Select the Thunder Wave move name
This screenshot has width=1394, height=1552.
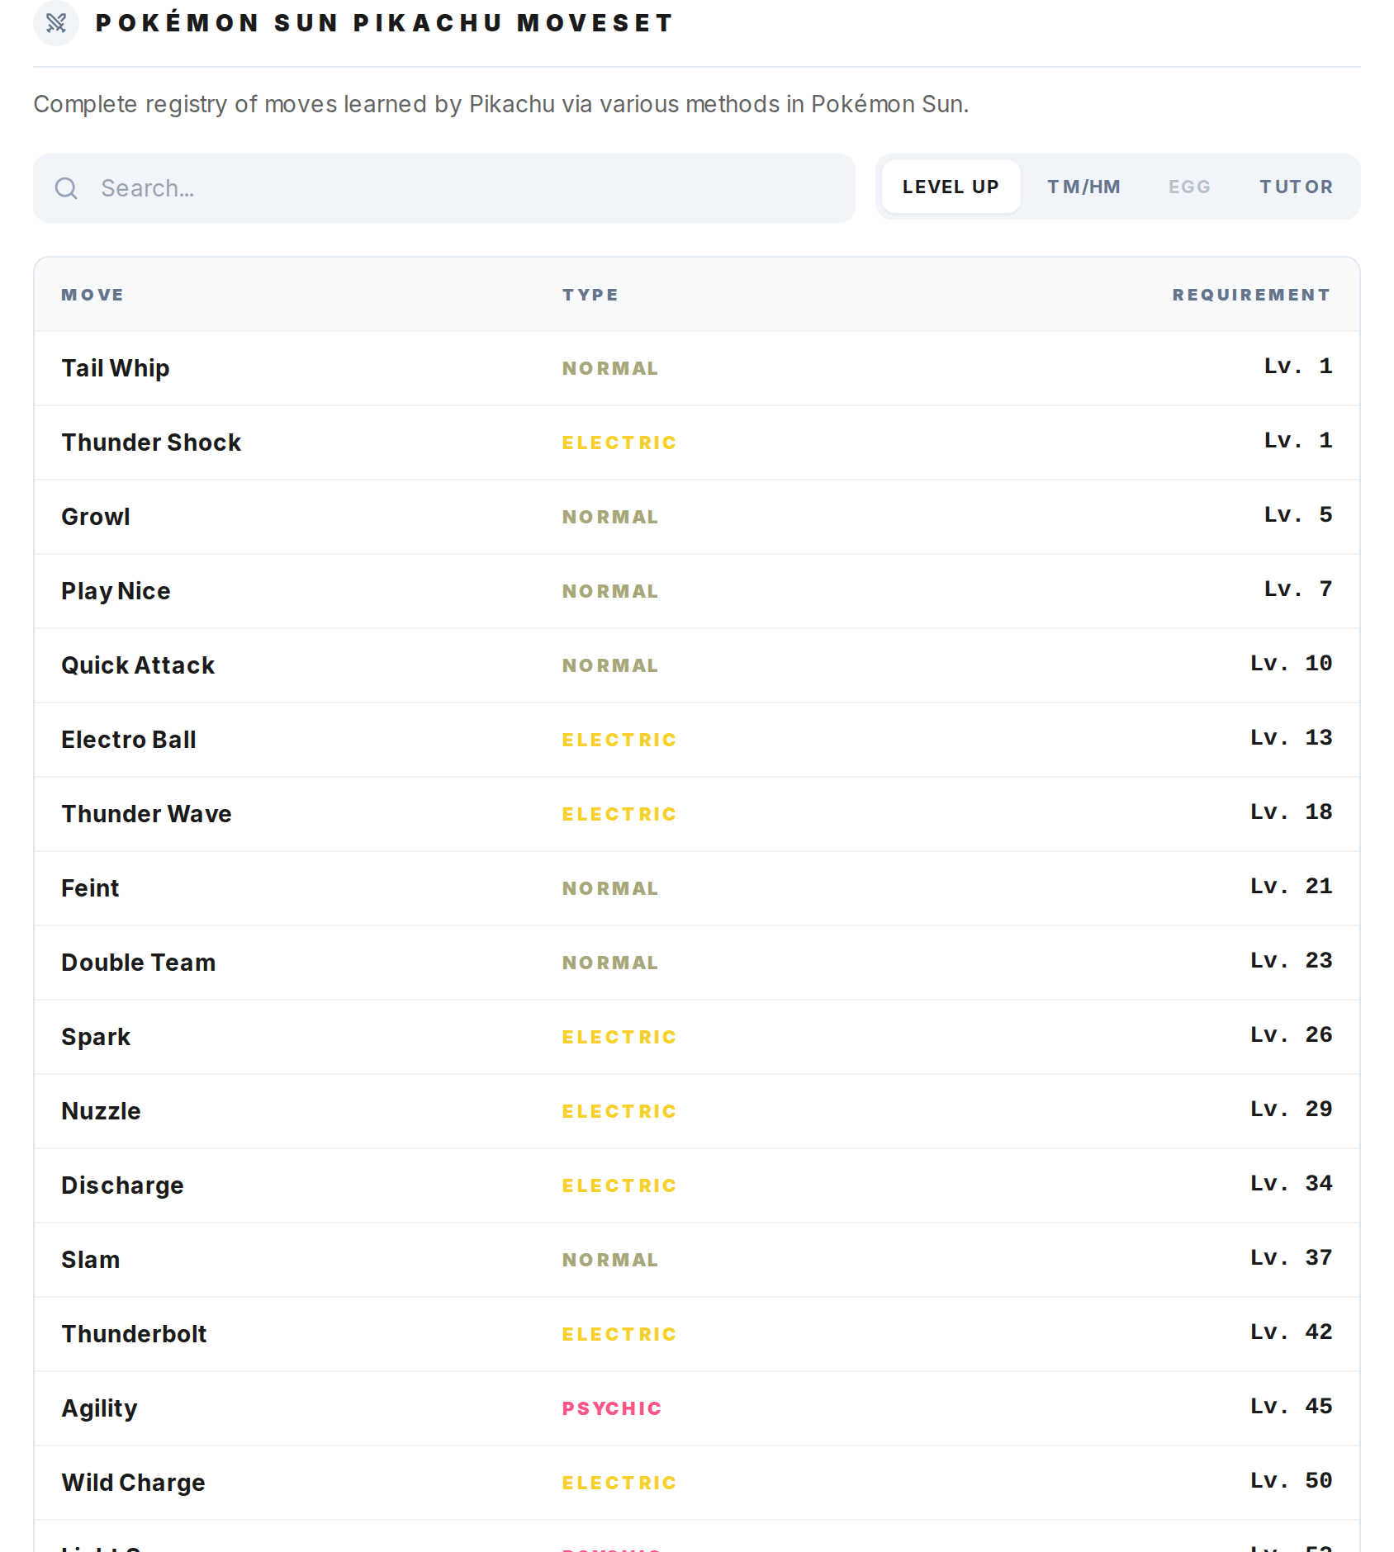[146, 814]
